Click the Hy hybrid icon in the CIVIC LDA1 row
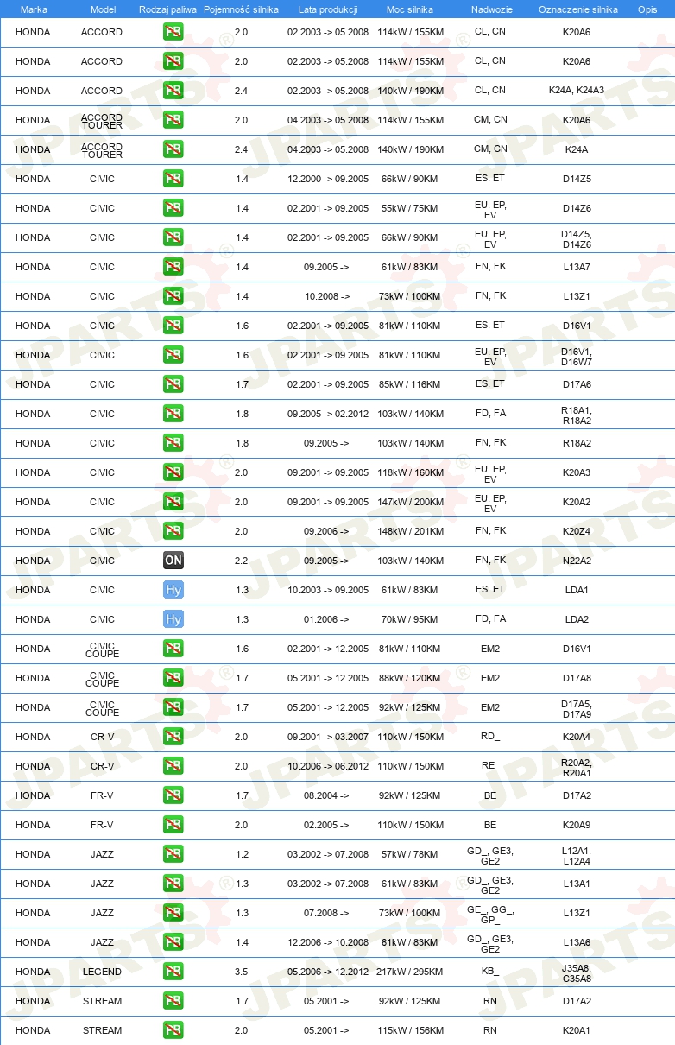 tap(173, 590)
